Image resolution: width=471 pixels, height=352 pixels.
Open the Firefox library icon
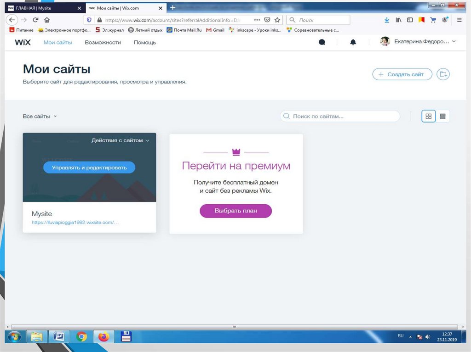(398, 20)
